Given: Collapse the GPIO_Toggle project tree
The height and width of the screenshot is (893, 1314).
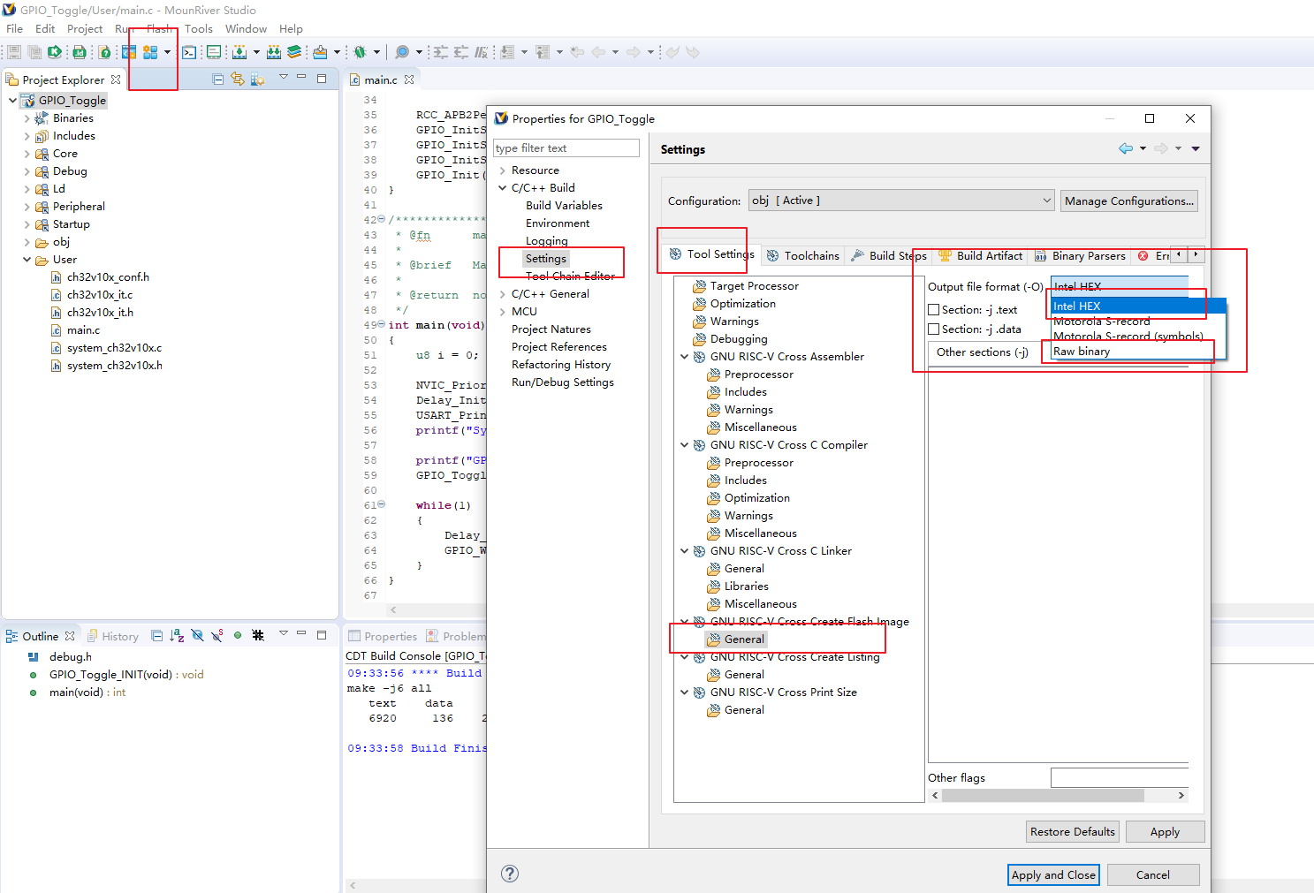Looking at the screenshot, I should [12, 100].
